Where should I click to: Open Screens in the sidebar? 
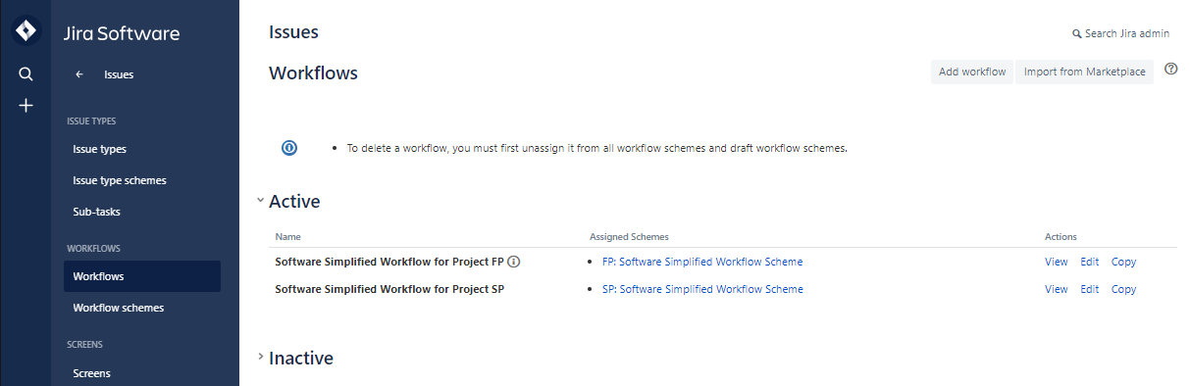tap(91, 373)
